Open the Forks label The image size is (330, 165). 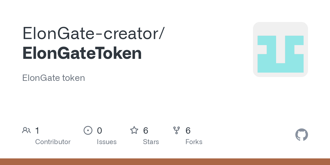coord(194,142)
